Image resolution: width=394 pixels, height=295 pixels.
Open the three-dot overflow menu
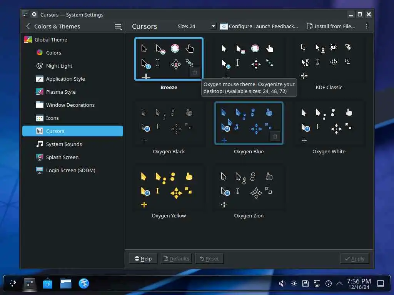[x=367, y=26]
